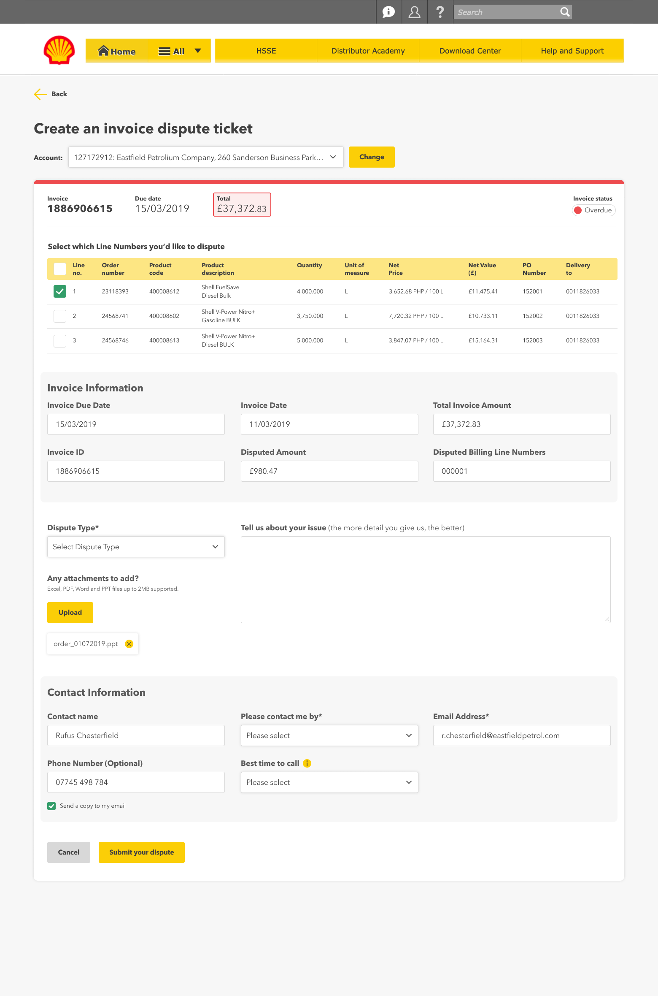Open the Account selection dropdown
The image size is (658, 996).
[206, 157]
